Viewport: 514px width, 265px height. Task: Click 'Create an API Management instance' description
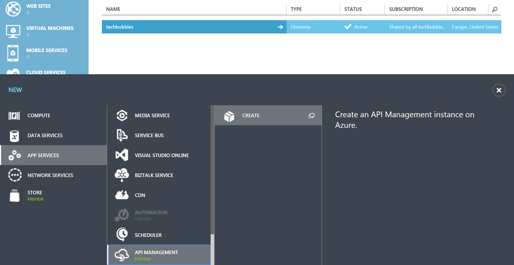tap(405, 119)
